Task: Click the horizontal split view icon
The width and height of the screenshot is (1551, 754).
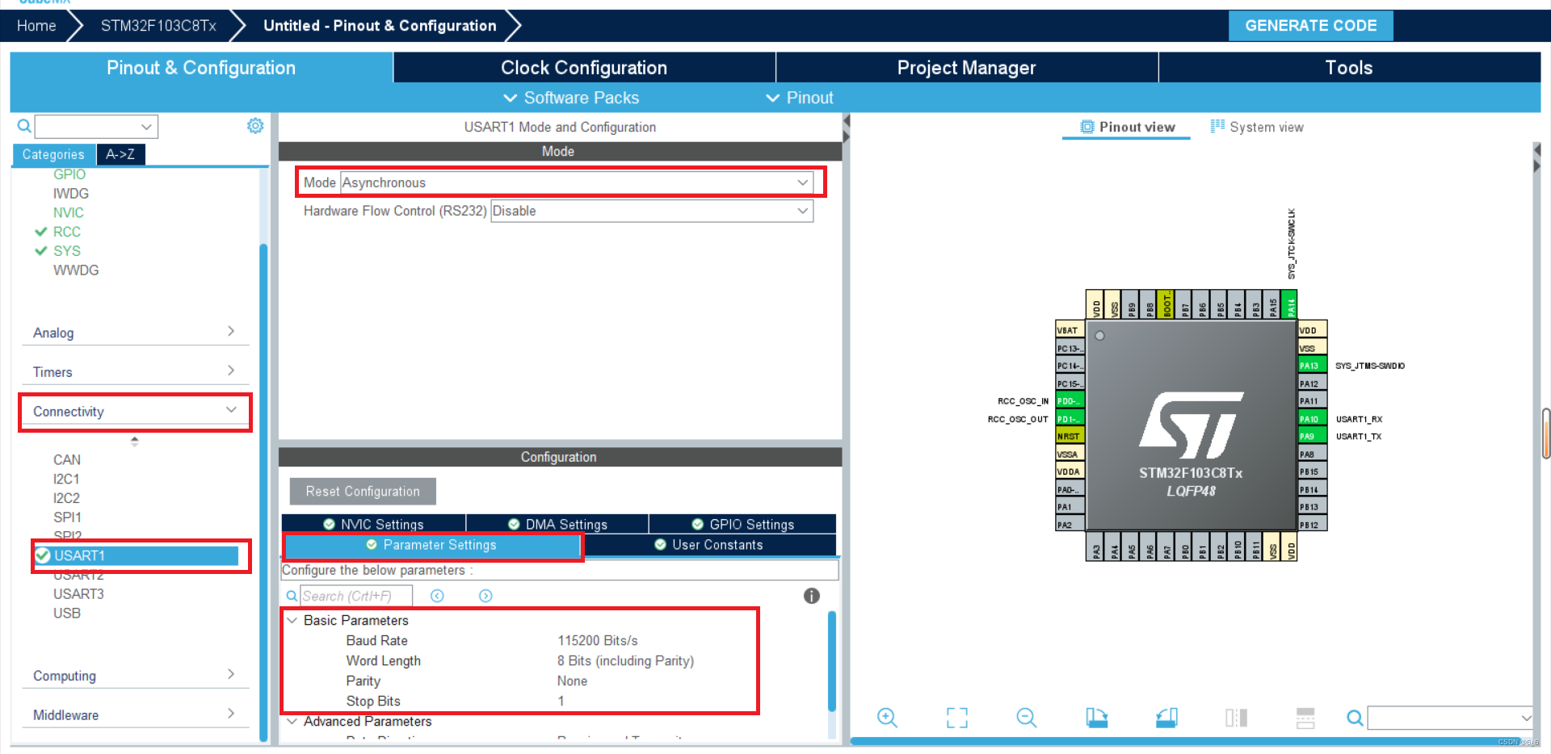Action: click(x=1305, y=717)
